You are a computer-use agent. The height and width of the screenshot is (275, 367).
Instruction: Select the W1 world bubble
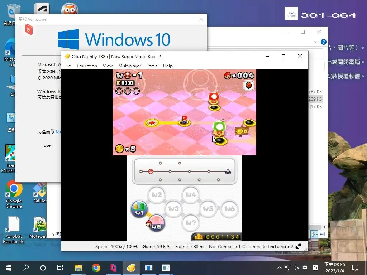pyautogui.click(x=139, y=209)
